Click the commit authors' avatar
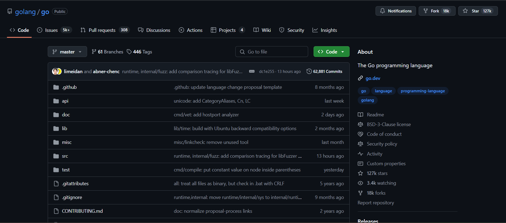This screenshot has height=223, width=506. 57,71
